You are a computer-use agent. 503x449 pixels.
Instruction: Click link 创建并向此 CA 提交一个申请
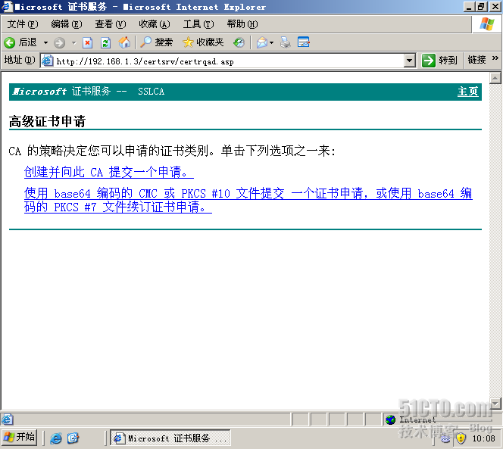pos(109,172)
